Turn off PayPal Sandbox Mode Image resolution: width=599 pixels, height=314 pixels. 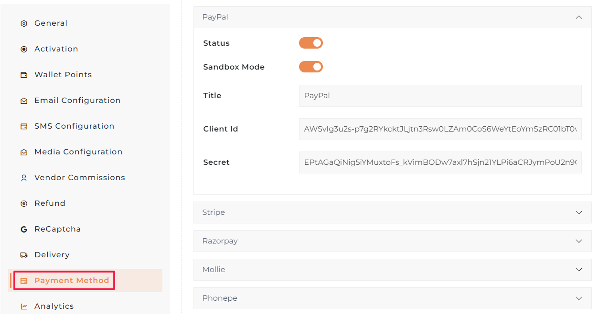tap(311, 67)
